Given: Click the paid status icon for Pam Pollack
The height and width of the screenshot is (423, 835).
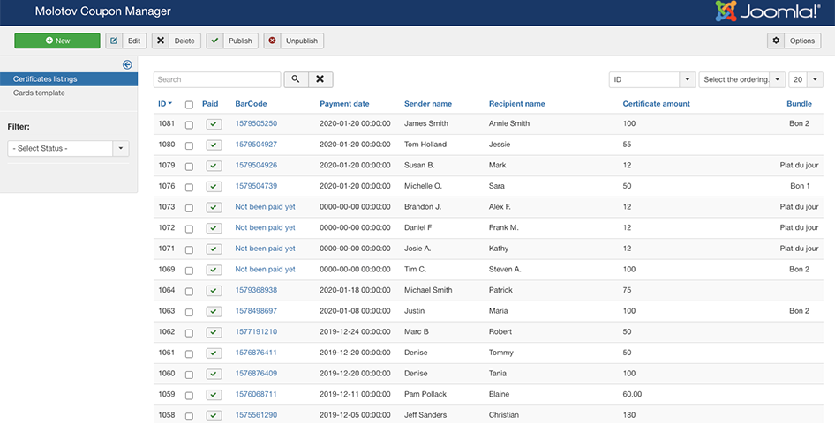Looking at the screenshot, I should (x=214, y=395).
